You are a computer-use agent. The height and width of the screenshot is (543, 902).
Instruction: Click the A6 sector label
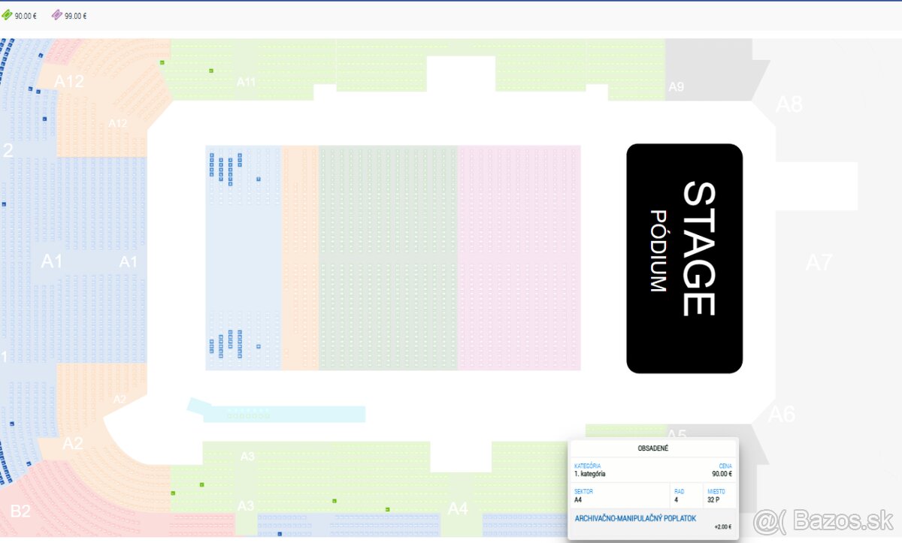coord(782,414)
